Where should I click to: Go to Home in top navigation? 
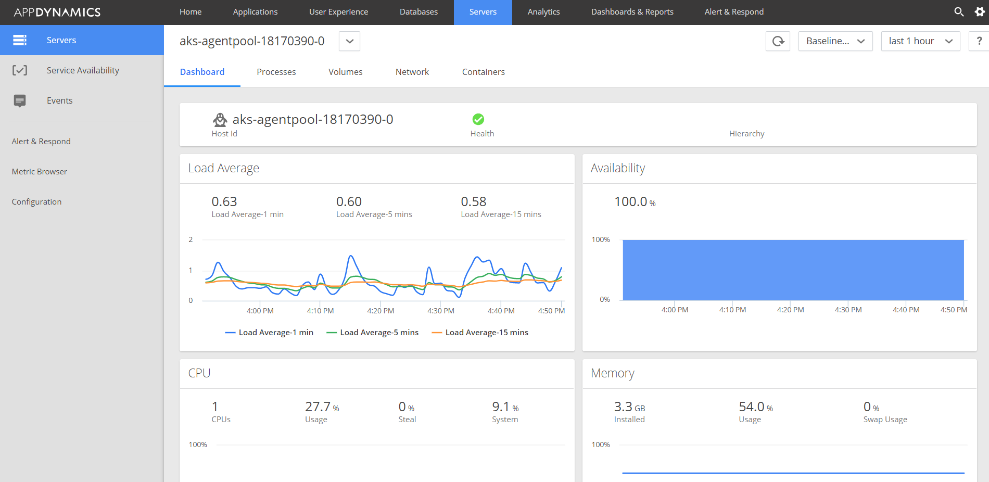click(191, 12)
